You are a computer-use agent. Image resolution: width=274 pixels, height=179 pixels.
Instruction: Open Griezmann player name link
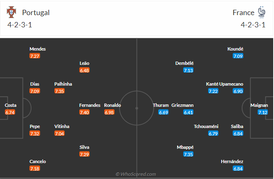(182, 105)
